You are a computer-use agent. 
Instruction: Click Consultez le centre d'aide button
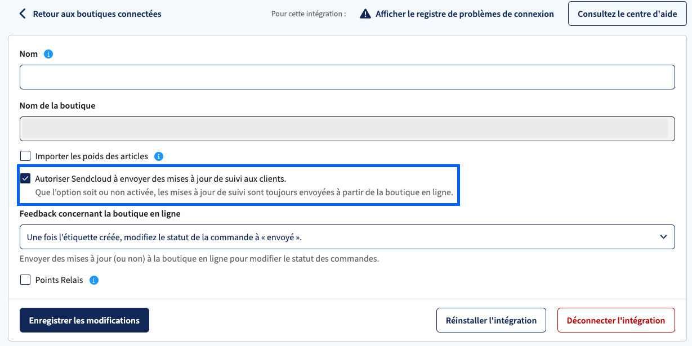coord(627,14)
